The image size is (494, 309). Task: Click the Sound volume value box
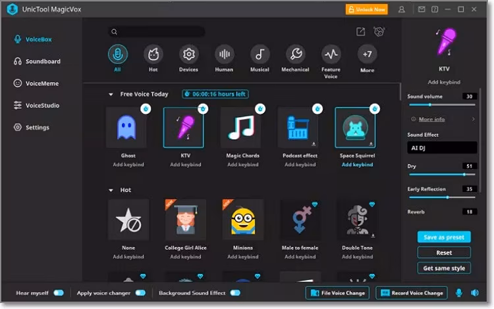coord(470,97)
